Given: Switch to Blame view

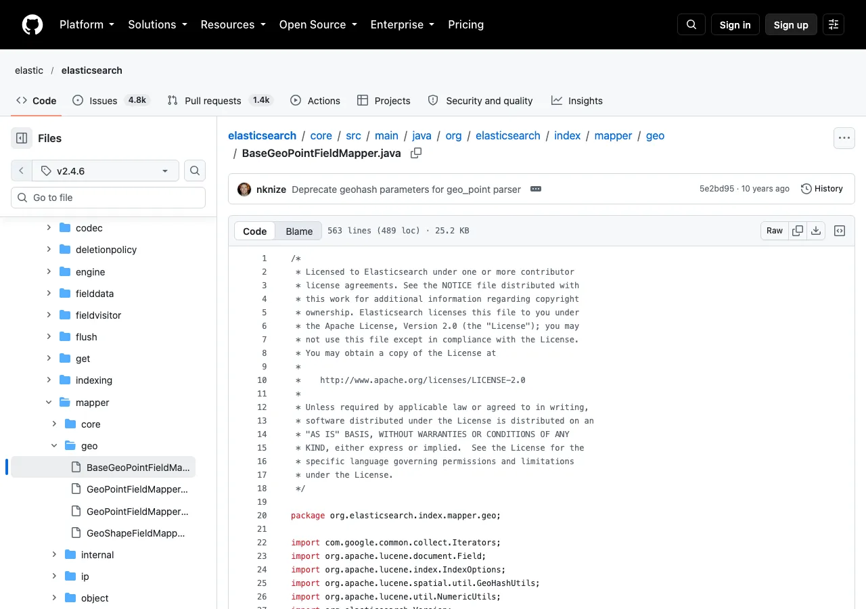Looking at the screenshot, I should 299,231.
